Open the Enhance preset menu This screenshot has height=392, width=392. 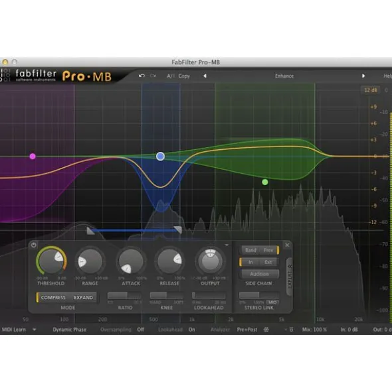tap(284, 76)
